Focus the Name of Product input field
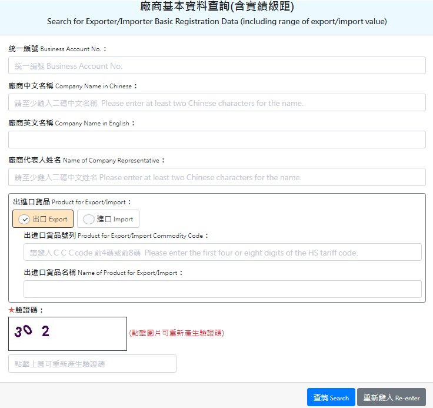This screenshot has width=433, height=408. click(x=222, y=289)
